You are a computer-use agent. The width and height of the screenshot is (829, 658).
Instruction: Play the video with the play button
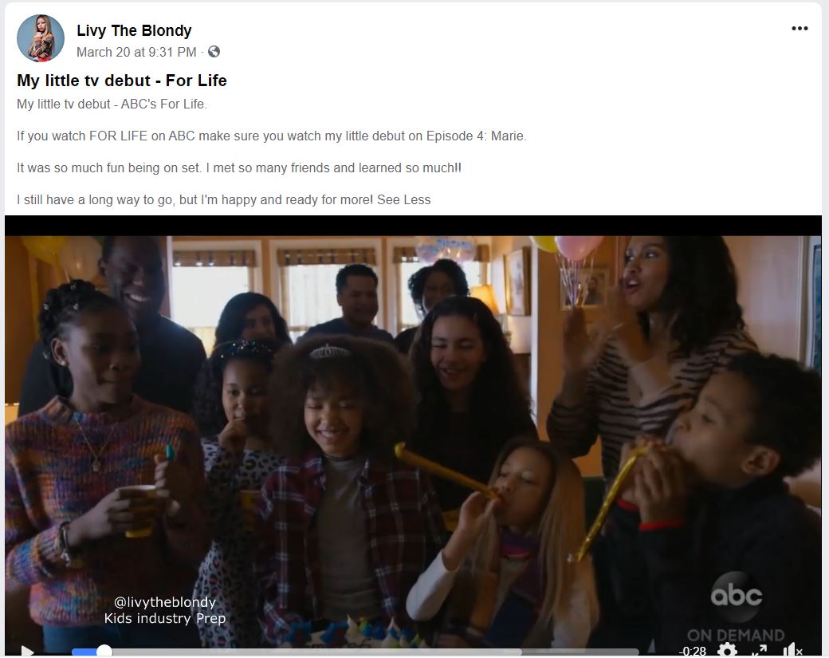[x=27, y=651]
